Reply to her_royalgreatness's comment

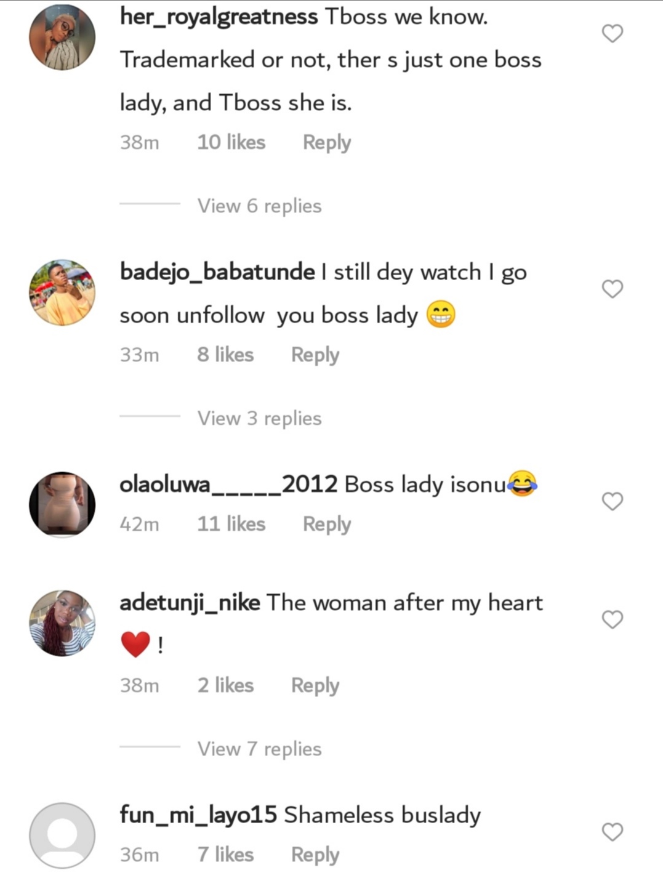(x=327, y=143)
